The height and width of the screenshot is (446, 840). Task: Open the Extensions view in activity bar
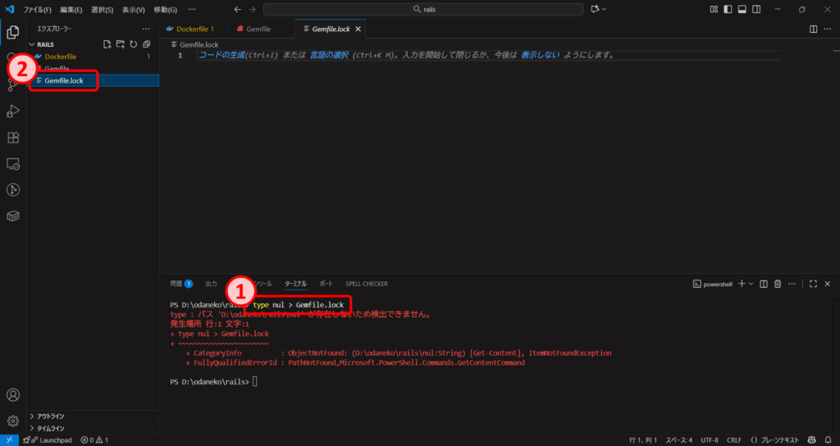point(13,138)
